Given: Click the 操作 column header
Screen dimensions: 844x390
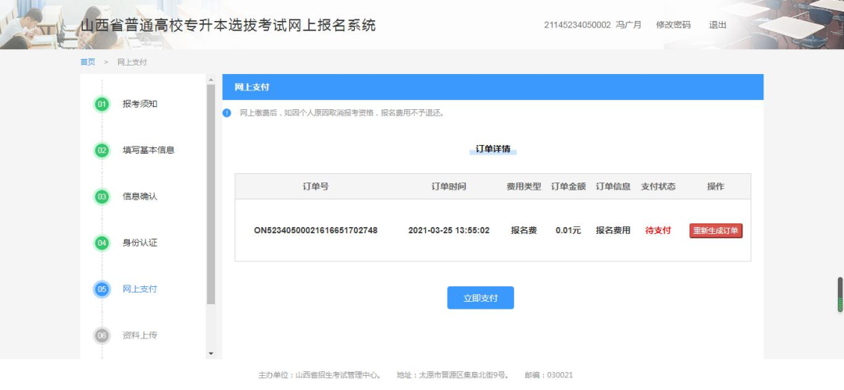Looking at the screenshot, I should (x=715, y=186).
